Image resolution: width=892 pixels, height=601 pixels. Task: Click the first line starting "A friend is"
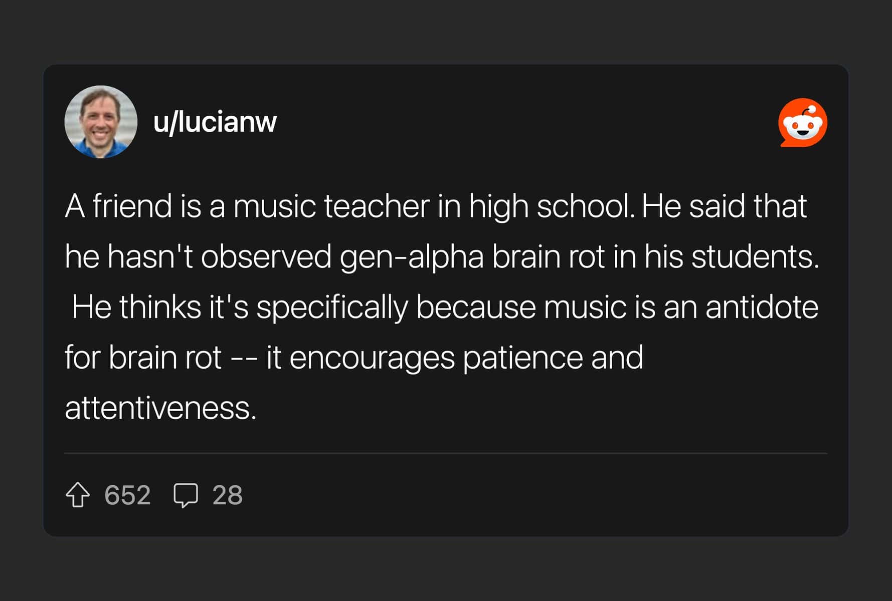tap(435, 206)
